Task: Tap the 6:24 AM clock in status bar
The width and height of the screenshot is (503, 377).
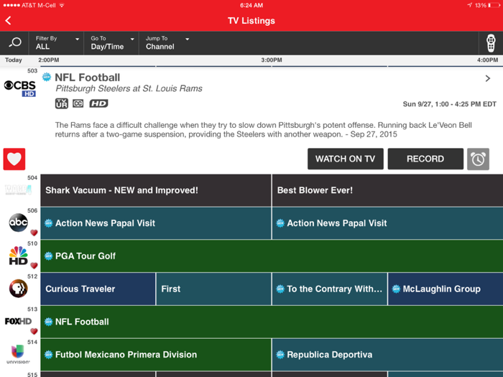Action: point(251,5)
